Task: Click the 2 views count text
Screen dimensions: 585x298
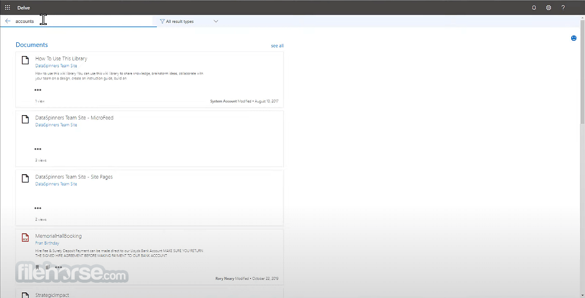Action: click(41, 219)
